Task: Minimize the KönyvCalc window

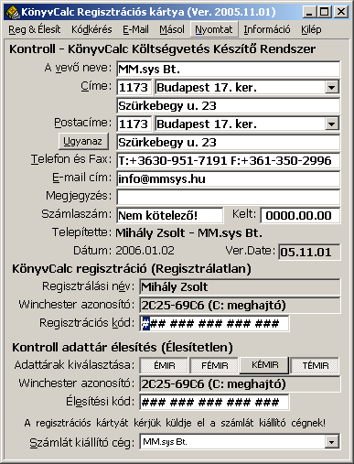Action: point(309,12)
